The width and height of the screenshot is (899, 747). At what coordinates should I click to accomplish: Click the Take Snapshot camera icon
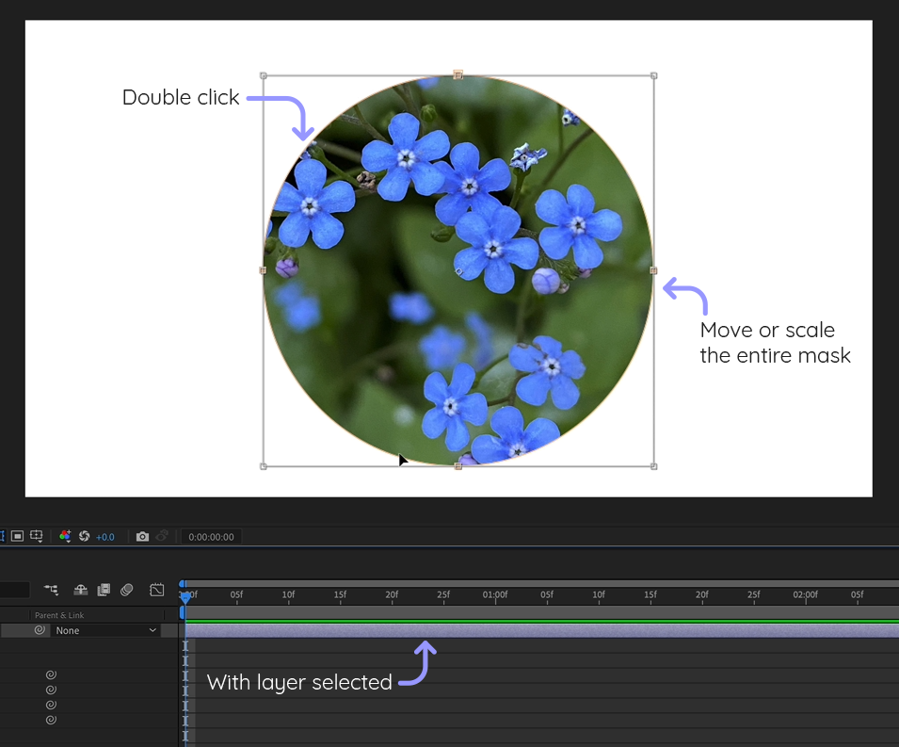click(x=142, y=536)
